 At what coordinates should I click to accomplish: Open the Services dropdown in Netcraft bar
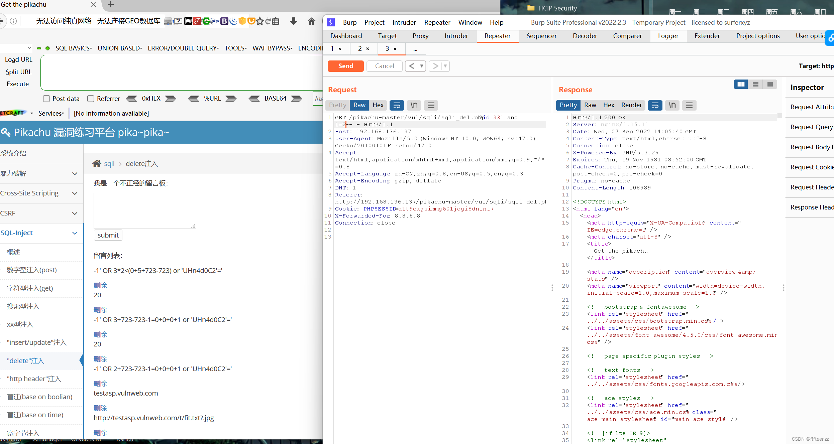(51, 113)
